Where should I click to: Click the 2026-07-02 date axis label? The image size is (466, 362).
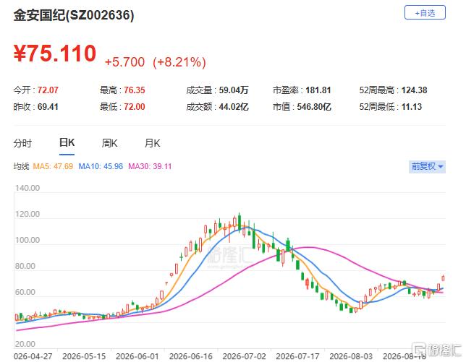click(x=245, y=356)
